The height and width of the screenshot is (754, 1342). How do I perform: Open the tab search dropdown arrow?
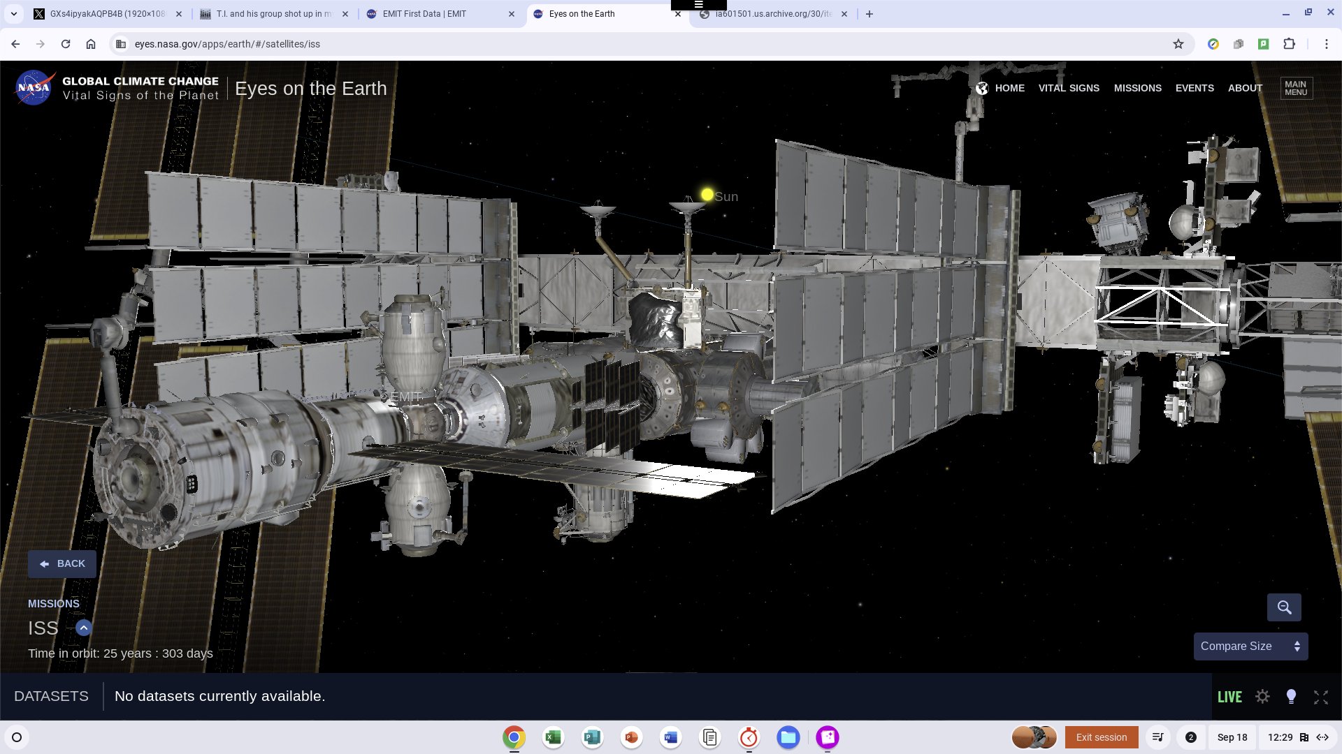tap(13, 14)
